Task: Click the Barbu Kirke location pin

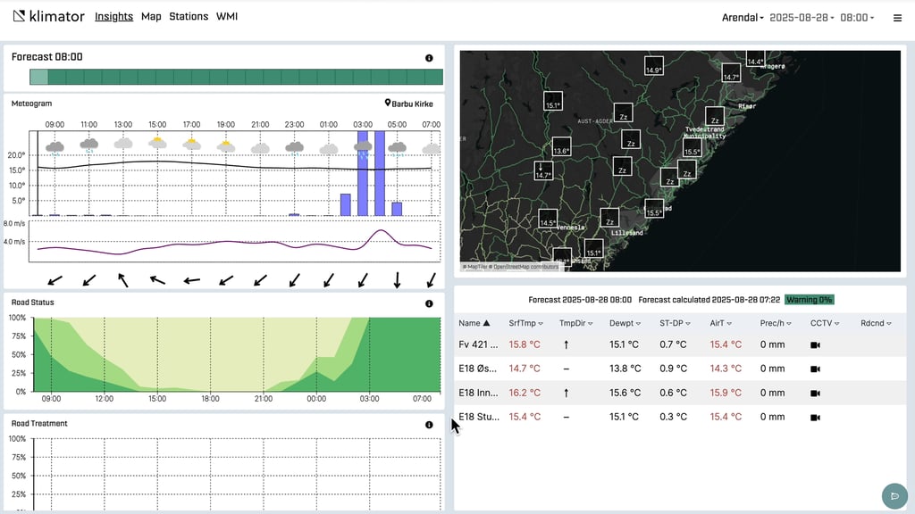Action: pos(389,104)
